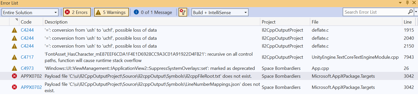Open the Entire Solution scope dropdown
Screen dimensions: 418x102
(30, 12)
